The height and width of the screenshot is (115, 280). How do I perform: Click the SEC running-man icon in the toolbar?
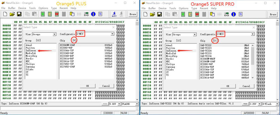[121, 14]
